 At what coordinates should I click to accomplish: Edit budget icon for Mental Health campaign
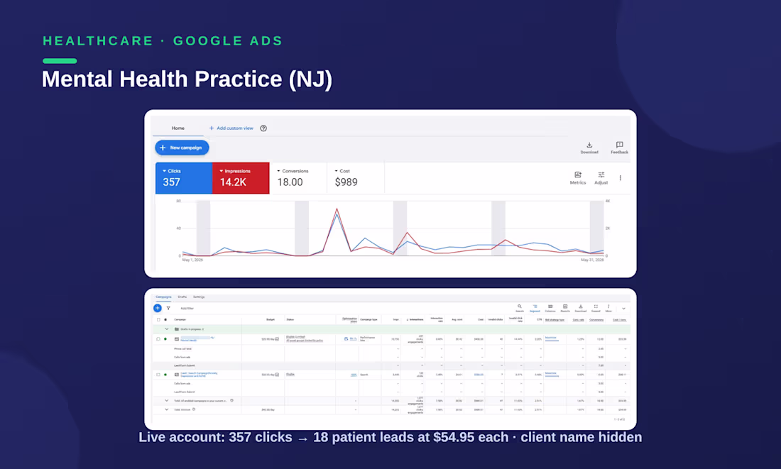[x=277, y=339]
